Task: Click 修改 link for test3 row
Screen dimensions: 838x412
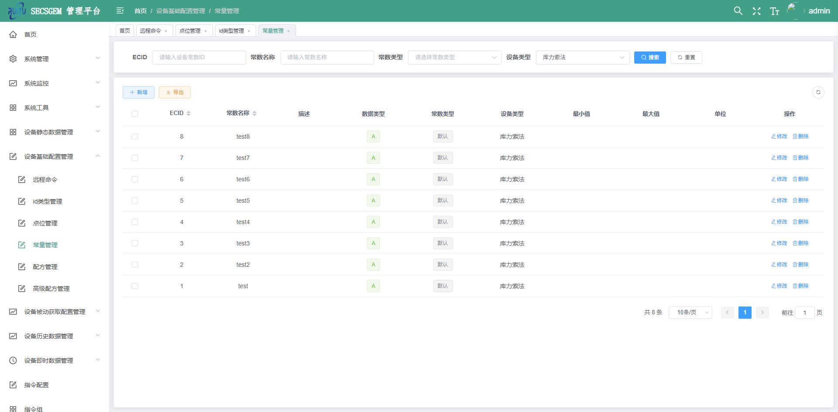Action: [779, 243]
